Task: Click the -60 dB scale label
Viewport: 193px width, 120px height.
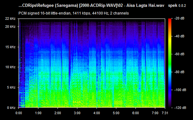Action: click(x=179, y=54)
